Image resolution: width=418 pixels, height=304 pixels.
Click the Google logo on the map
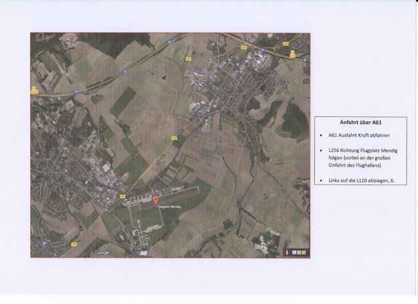click(102, 253)
